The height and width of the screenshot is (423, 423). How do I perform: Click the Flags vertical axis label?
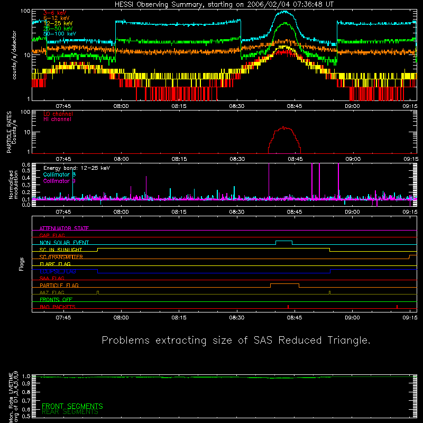pyautogui.click(x=22, y=264)
